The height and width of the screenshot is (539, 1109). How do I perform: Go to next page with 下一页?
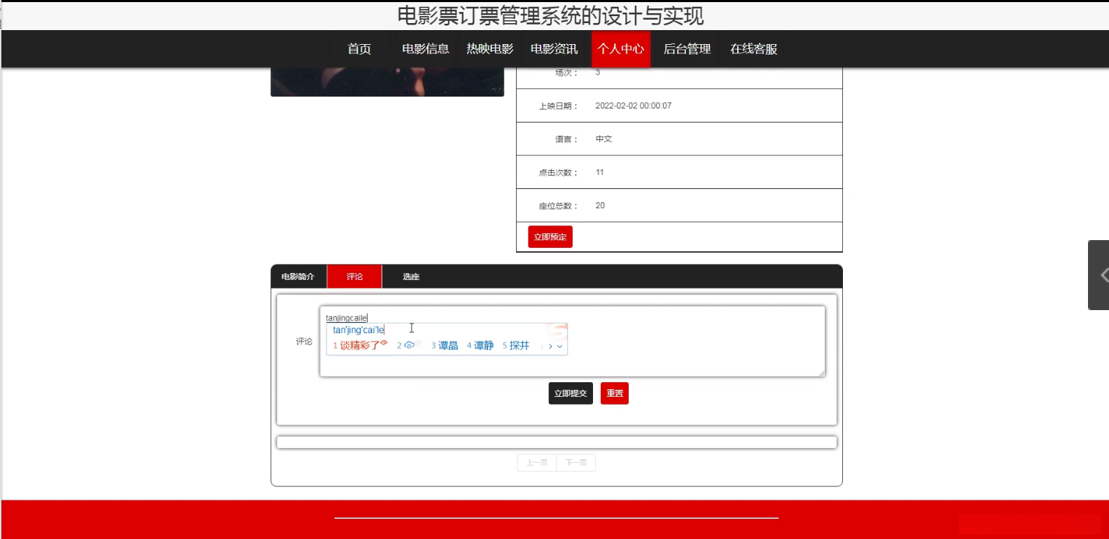coord(576,463)
